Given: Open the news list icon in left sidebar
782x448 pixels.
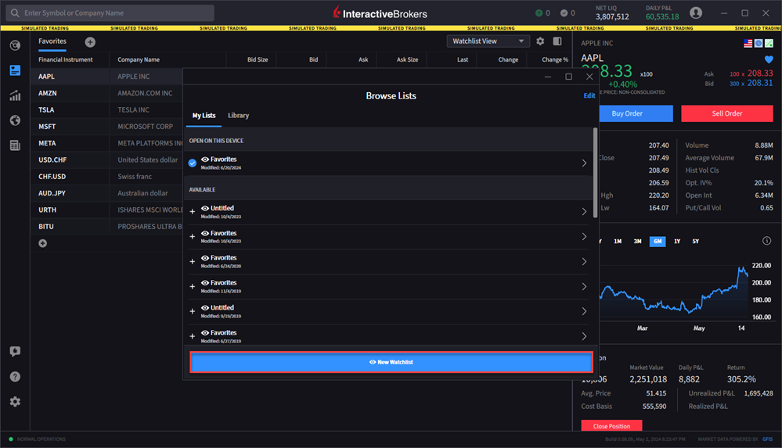Looking at the screenshot, I should [x=15, y=145].
